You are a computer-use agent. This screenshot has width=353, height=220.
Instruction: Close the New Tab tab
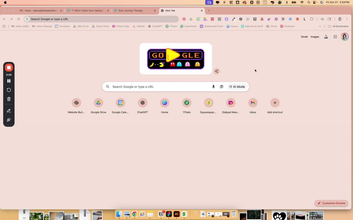point(202,11)
